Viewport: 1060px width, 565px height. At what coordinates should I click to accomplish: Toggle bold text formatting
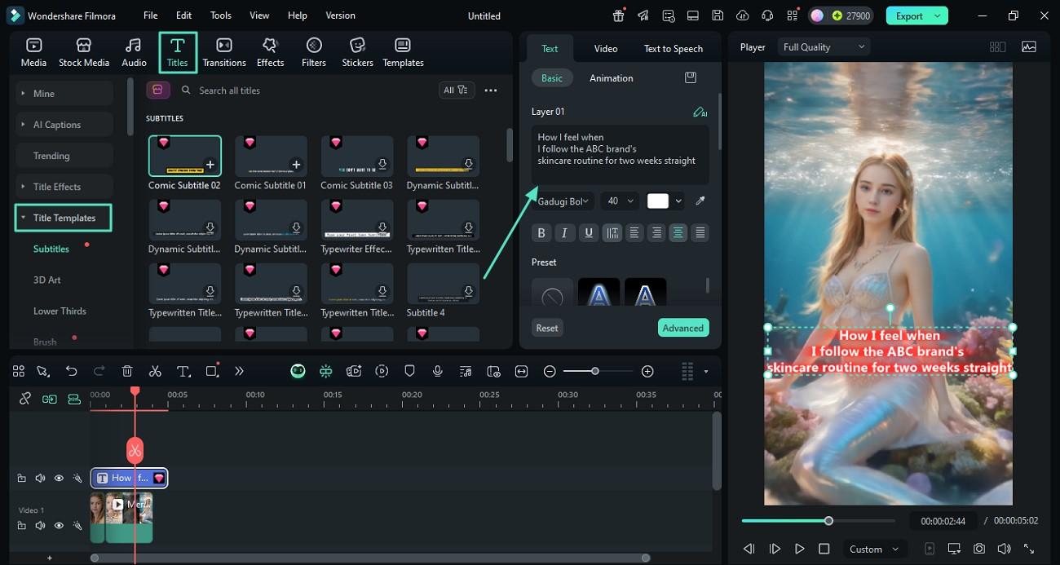[x=541, y=233]
